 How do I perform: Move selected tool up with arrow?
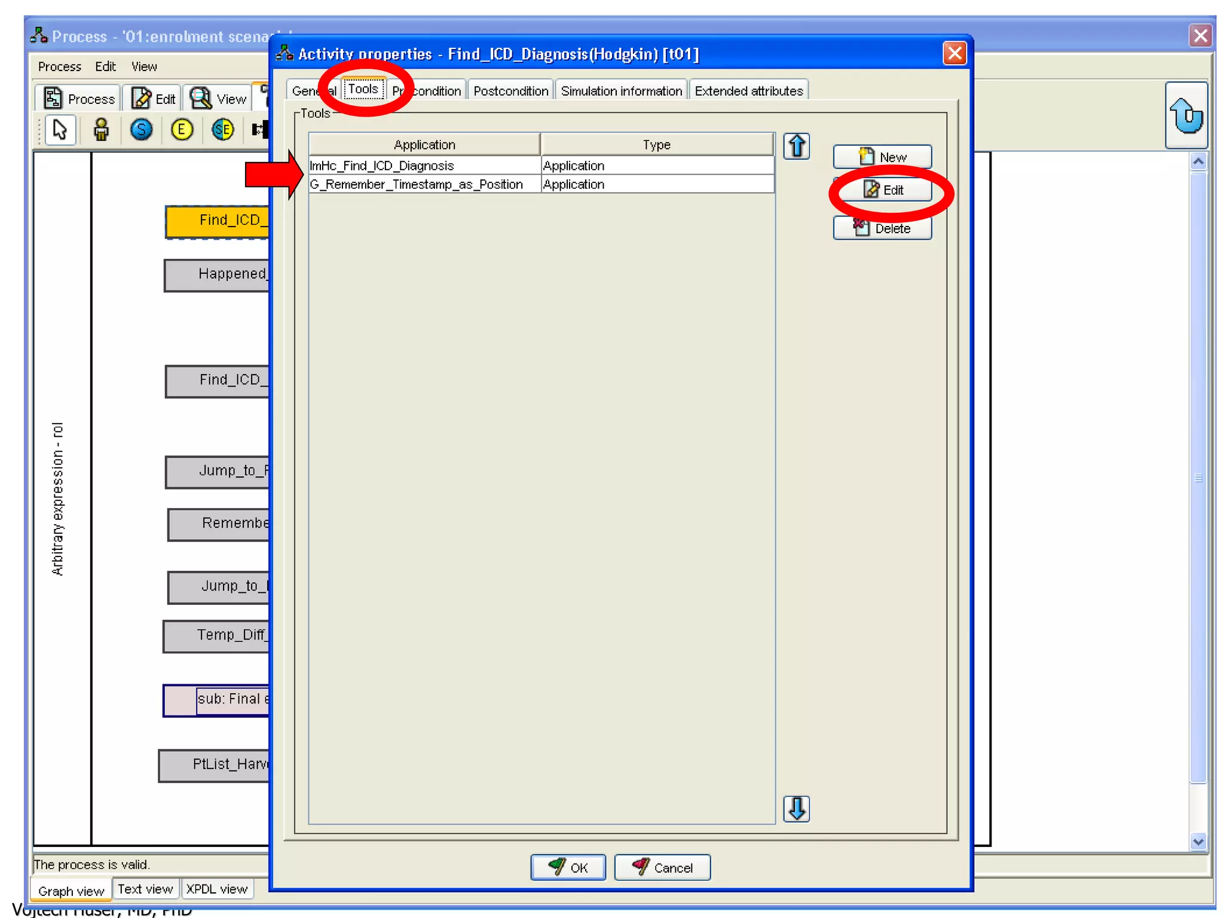796,146
